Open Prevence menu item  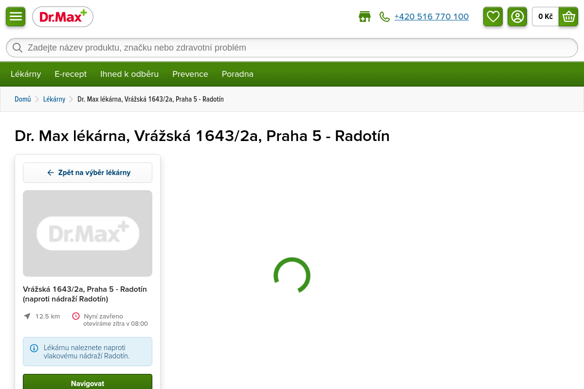tap(190, 74)
